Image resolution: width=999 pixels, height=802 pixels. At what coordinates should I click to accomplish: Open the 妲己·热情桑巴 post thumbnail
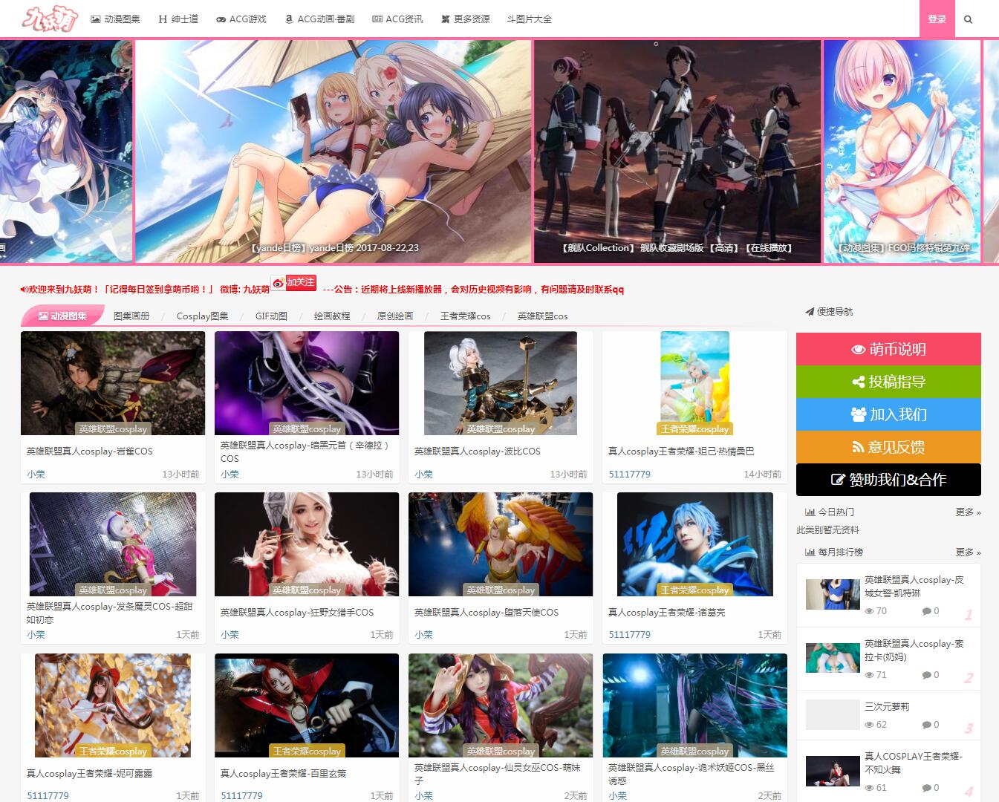pyautogui.click(x=694, y=383)
